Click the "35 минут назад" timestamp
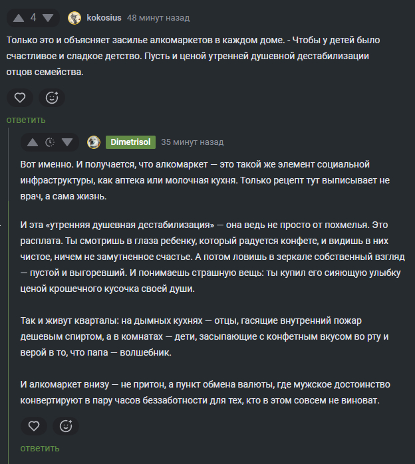The image size is (415, 464). coord(192,142)
